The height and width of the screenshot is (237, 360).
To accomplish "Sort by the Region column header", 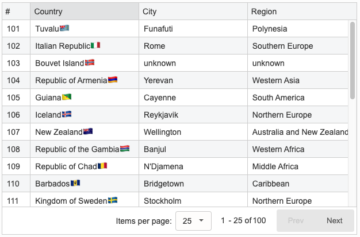I will coord(302,11).
